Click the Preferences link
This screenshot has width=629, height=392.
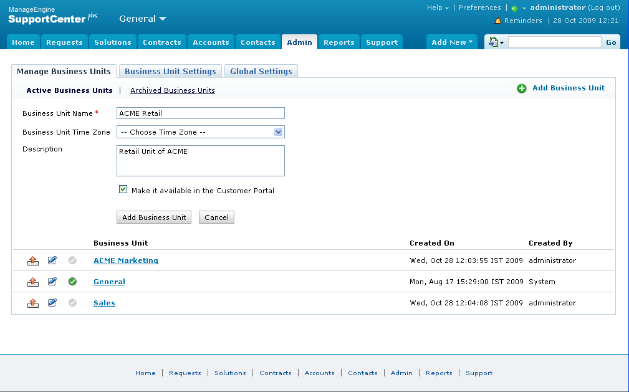pos(480,7)
